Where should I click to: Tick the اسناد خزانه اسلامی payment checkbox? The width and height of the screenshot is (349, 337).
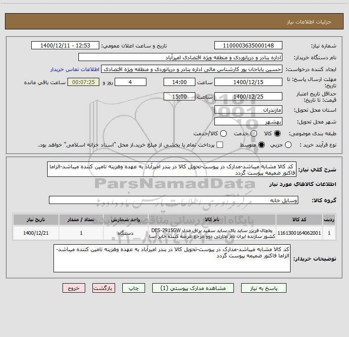tap(220, 145)
